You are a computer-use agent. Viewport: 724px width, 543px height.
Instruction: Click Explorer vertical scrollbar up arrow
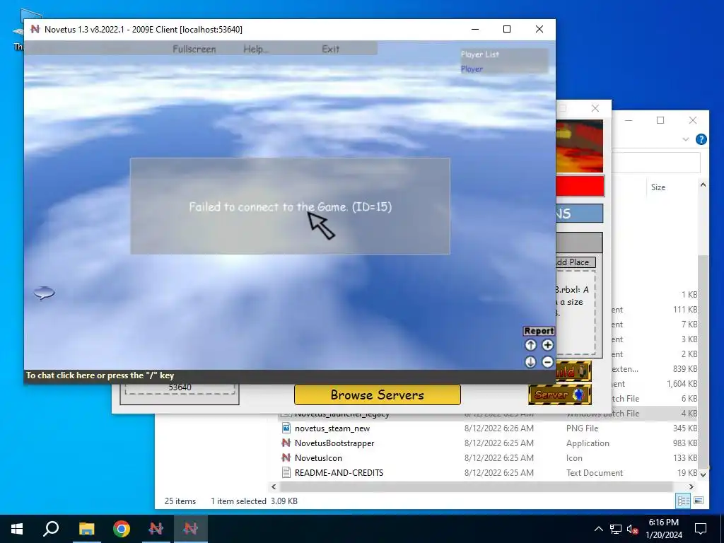pyautogui.click(x=703, y=185)
